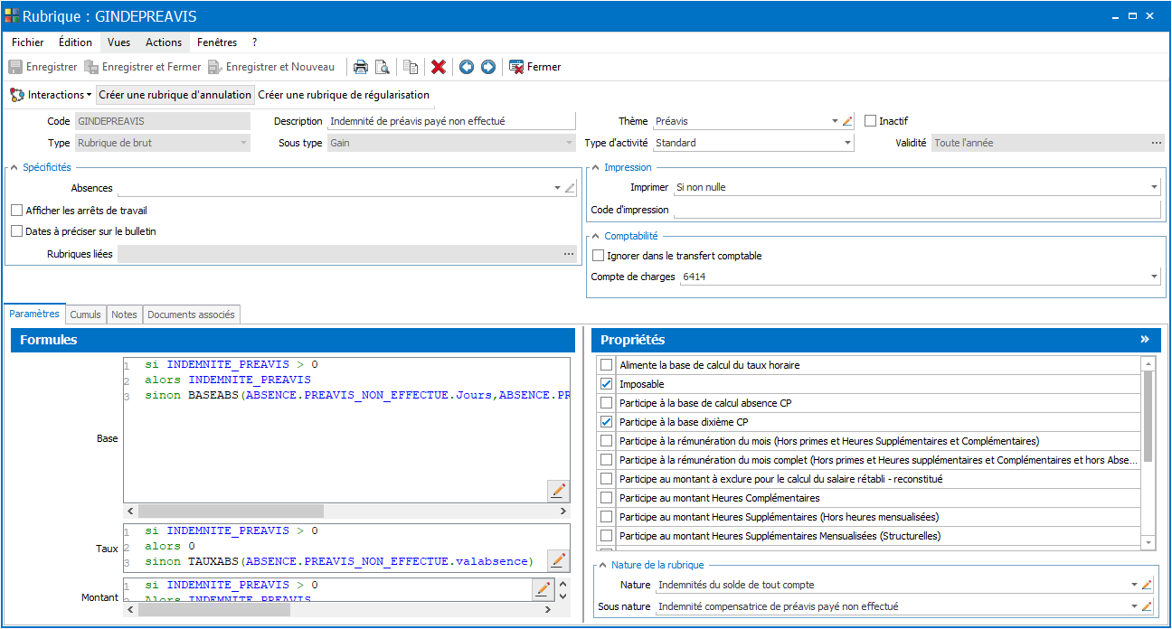1172x629 pixels.
Task: Enable Dates à préciser sur le bulletin
Action: pyautogui.click(x=17, y=231)
